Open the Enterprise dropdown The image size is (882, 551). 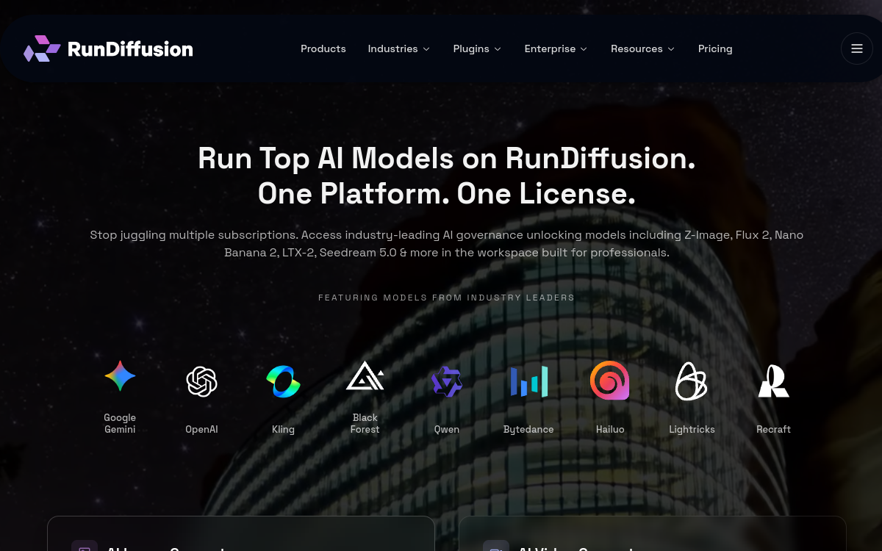pos(556,48)
